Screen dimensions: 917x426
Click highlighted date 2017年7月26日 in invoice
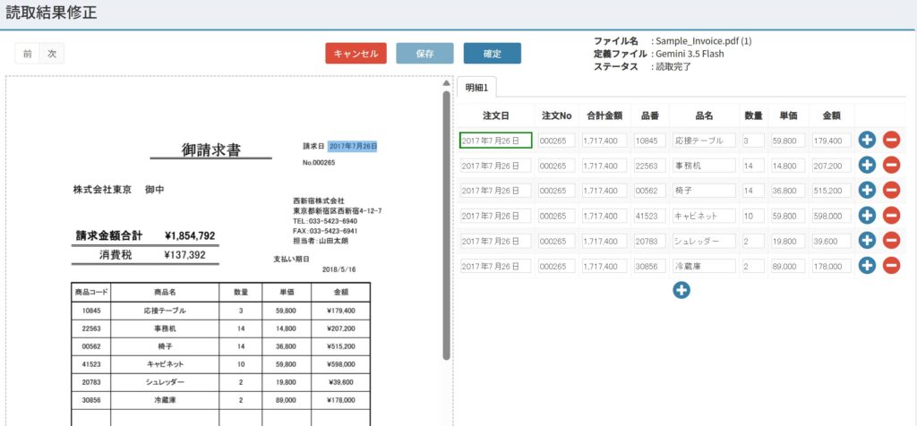[353, 146]
